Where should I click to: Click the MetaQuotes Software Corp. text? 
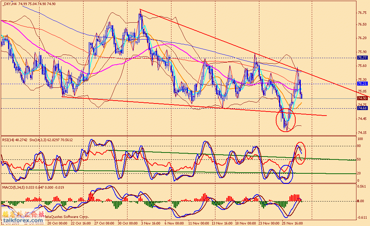[x=67, y=216]
